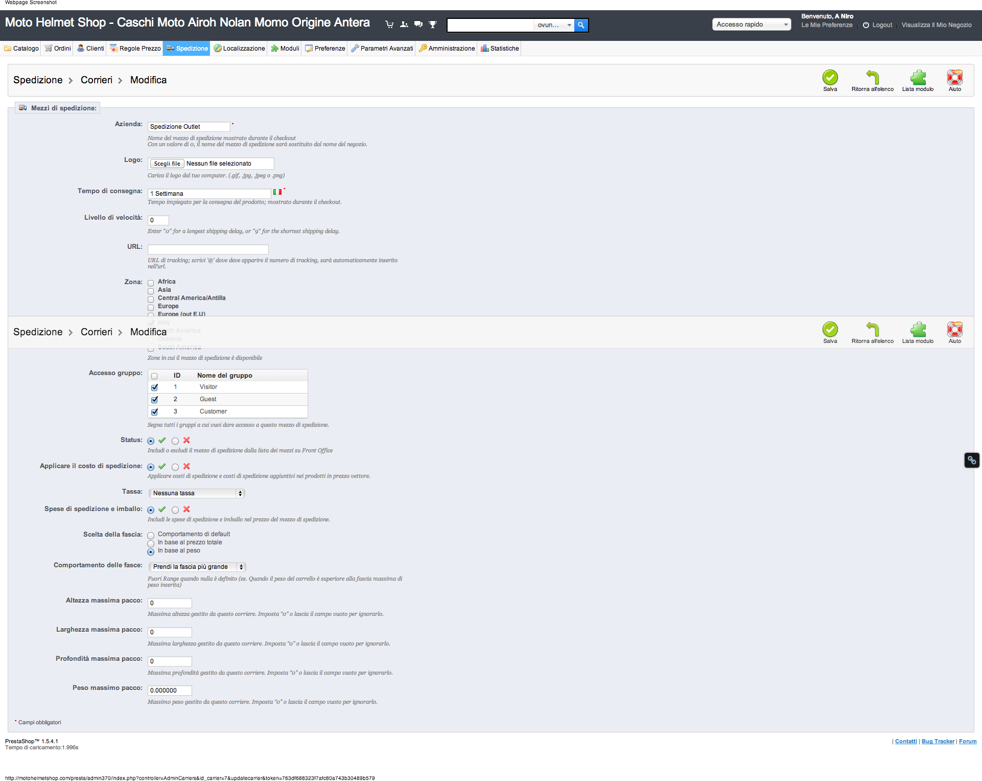982x781 pixels.
Task: Click the floating link icon at right edge
Action: coord(971,460)
